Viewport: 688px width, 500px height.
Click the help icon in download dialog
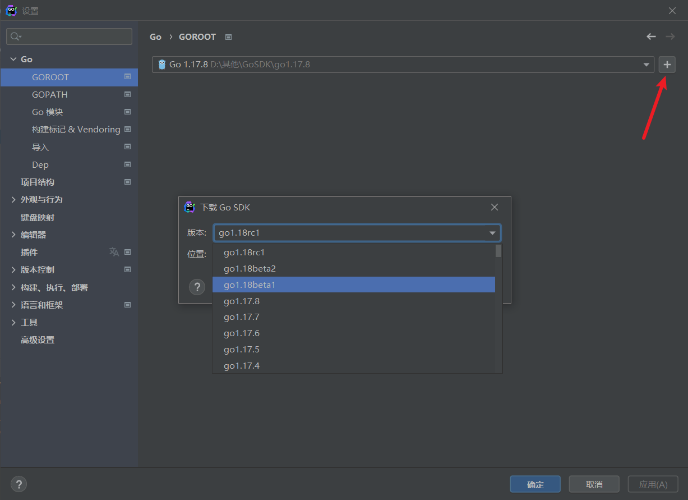tap(197, 287)
